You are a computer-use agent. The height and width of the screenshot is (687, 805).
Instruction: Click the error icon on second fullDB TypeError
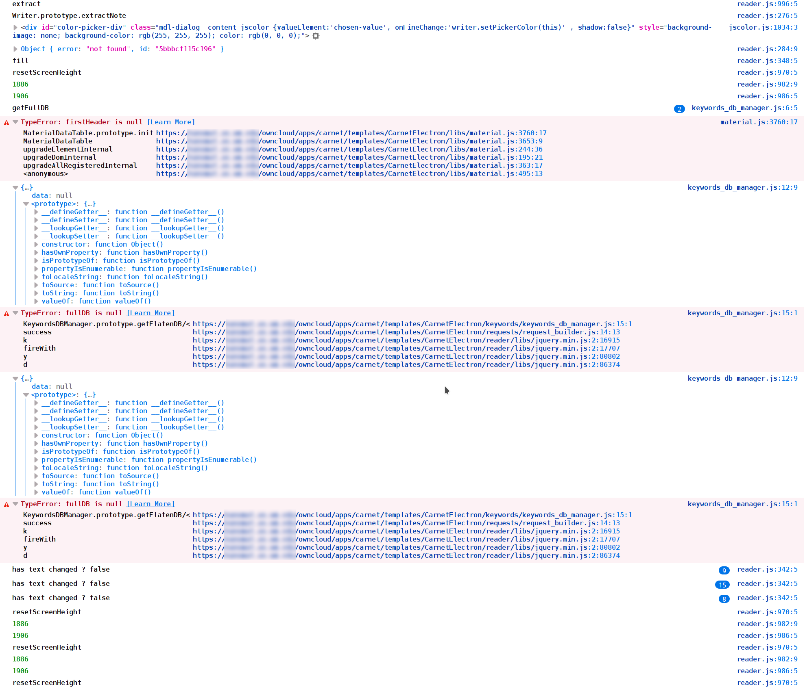pyautogui.click(x=6, y=504)
